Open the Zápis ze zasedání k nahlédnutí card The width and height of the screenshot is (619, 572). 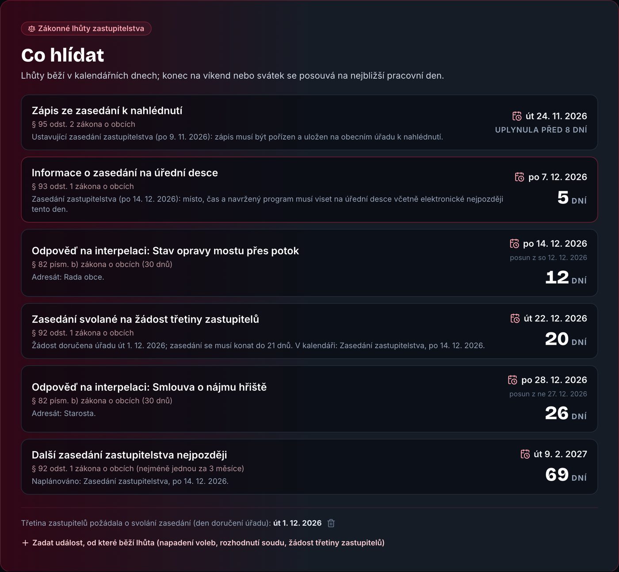click(x=309, y=122)
